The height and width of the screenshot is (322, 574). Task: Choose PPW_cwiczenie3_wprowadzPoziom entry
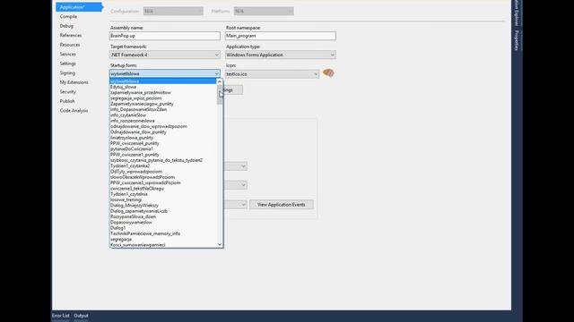coord(163,182)
